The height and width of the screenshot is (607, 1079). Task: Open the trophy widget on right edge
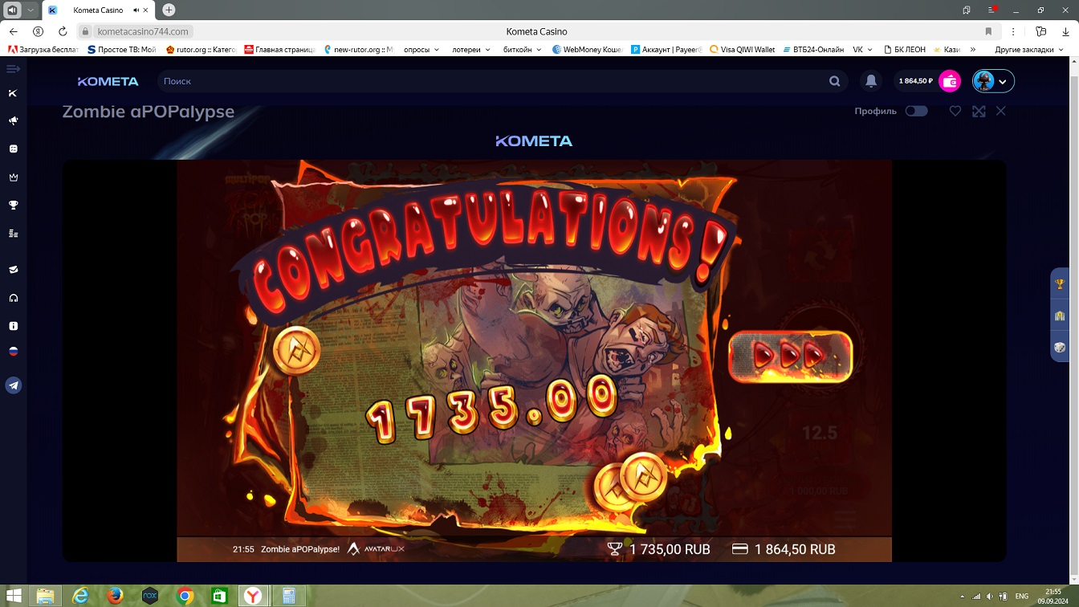point(1060,283)
